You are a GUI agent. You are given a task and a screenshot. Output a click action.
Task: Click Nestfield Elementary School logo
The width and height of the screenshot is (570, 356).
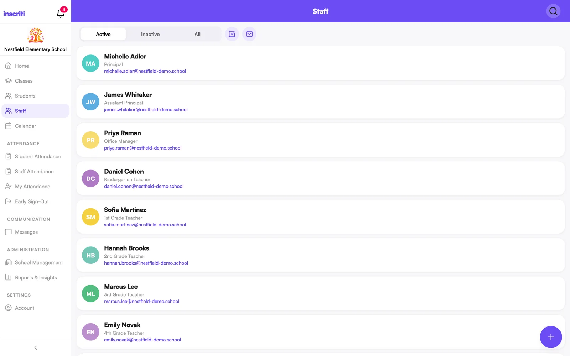(x=36, y=35)
